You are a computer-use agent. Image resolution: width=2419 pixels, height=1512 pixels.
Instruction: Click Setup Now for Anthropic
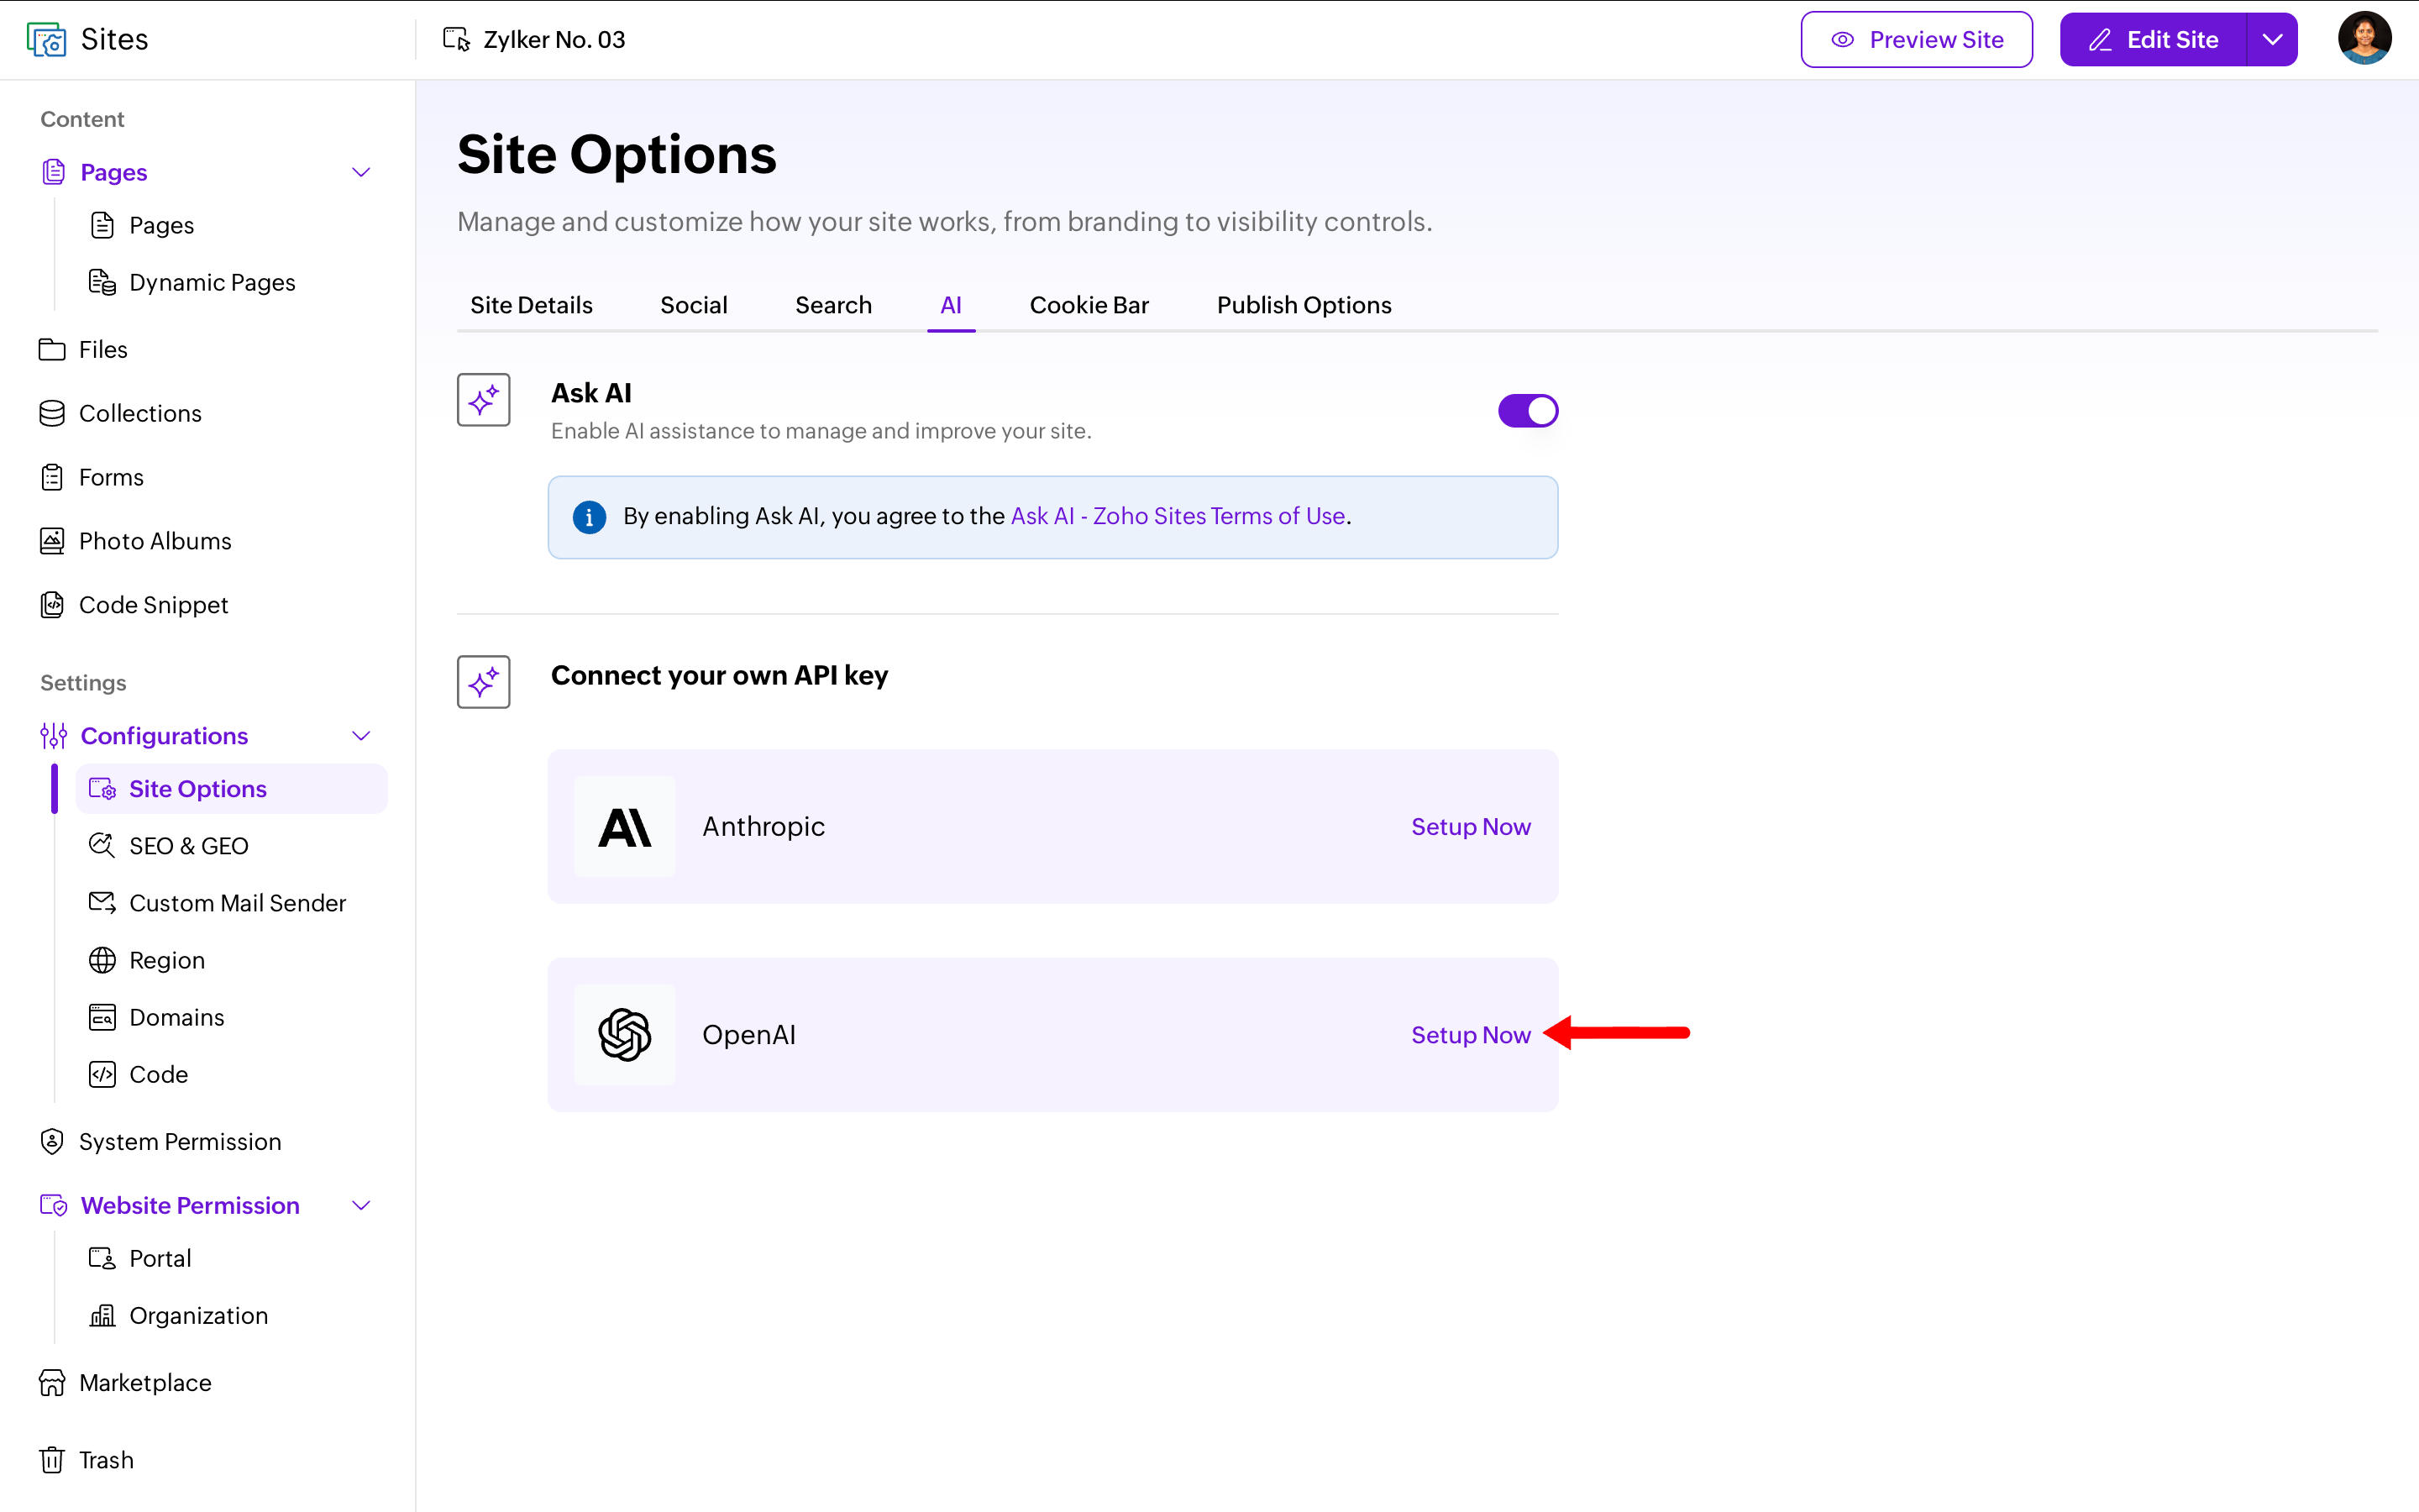coord(1471,827)
